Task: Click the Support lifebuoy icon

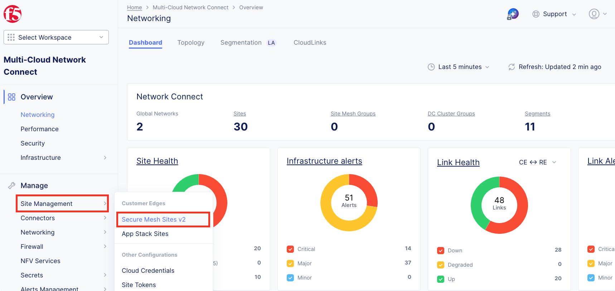Action: coord(536,14)
